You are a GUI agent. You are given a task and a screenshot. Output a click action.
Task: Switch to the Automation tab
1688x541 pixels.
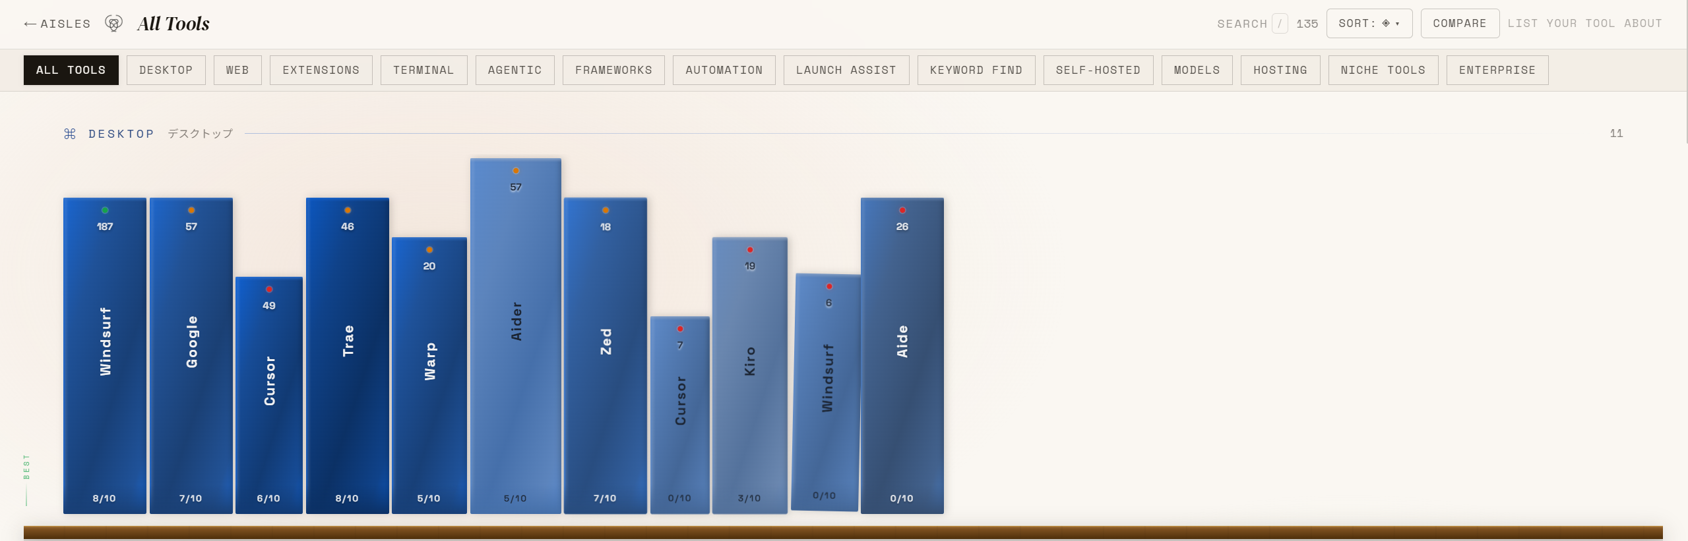(x=724, y=70)
